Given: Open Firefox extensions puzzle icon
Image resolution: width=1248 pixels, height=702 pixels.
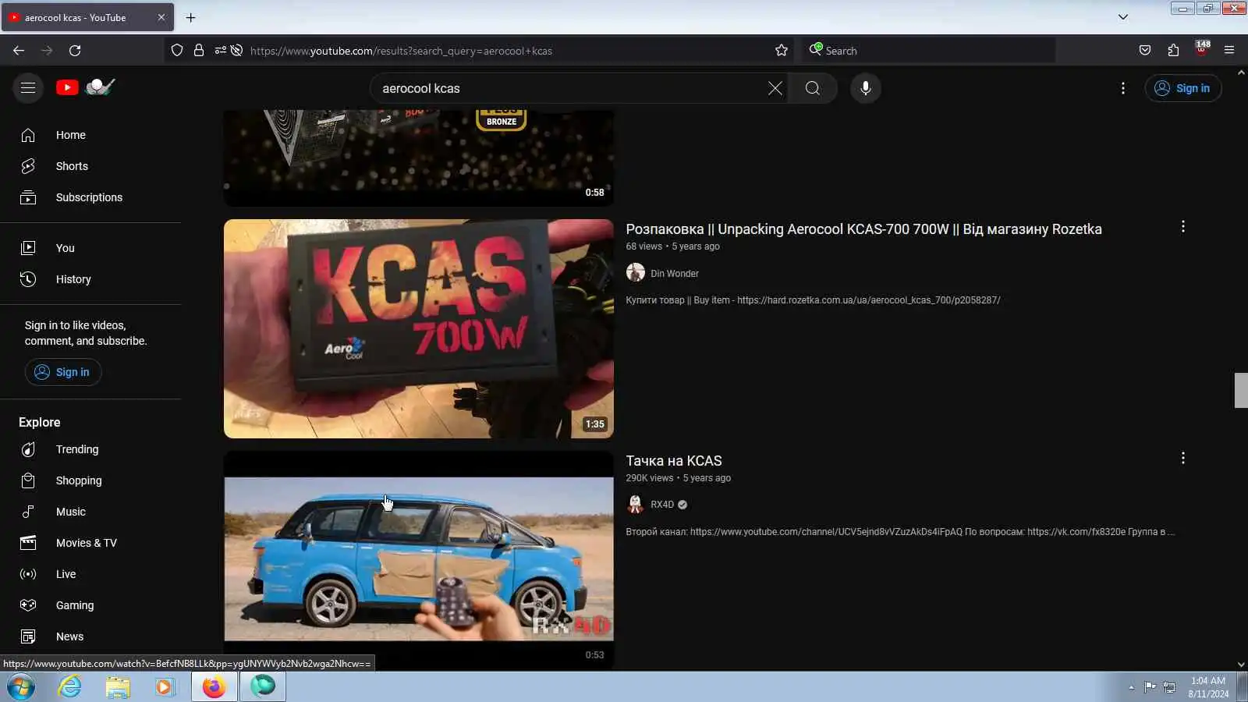Looking at the screenshot, I should [1174, 51].
